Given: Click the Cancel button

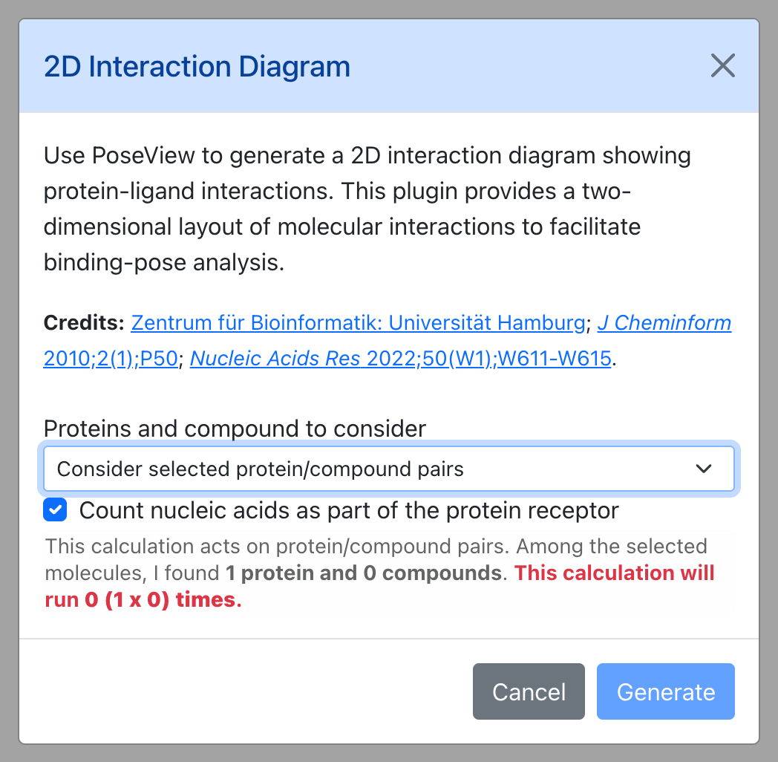Looking at the screenshot, I should [x=529, y=691].
